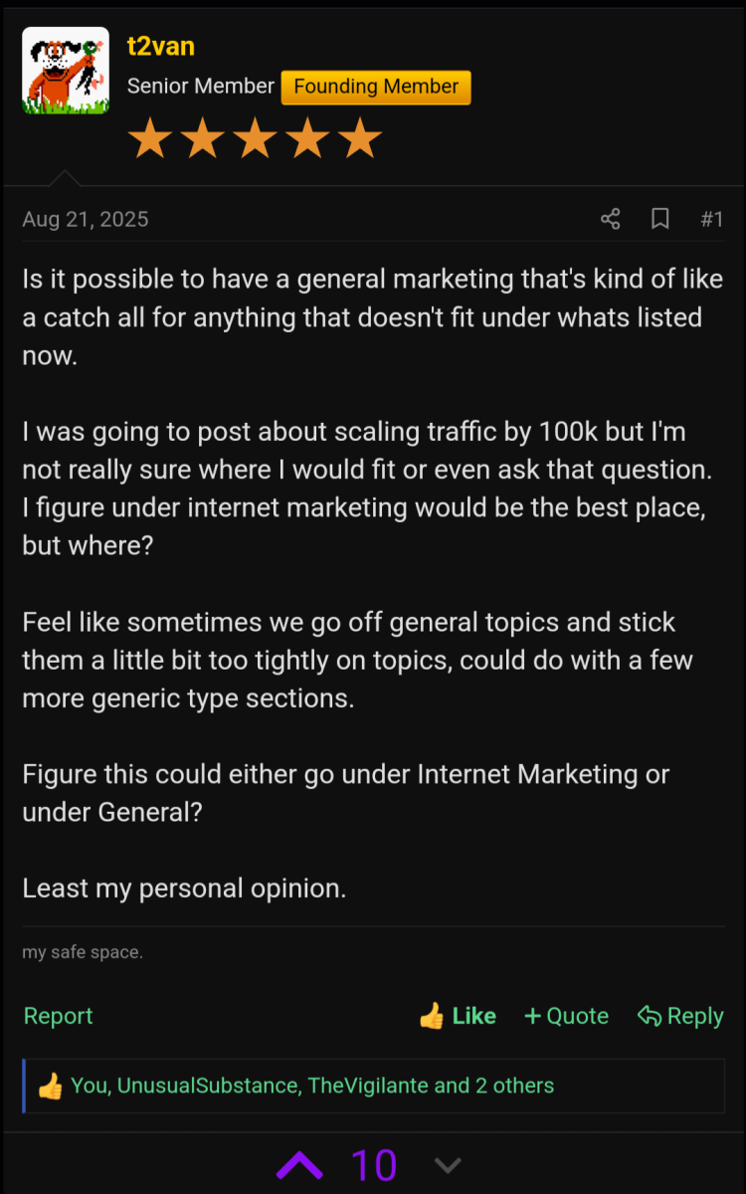The image size is (746, 1194).
Task: Show the 2 others who liked
Action: coord(513,1086)
